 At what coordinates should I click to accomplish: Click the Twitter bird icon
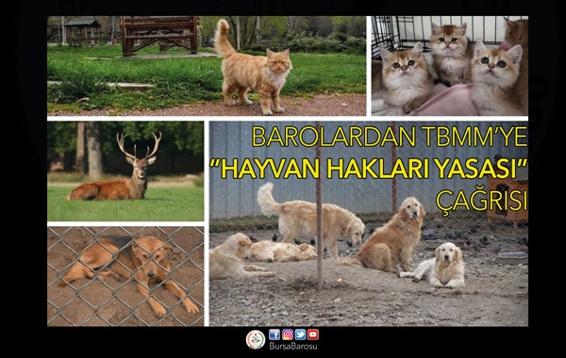click(x=300, y=334)
